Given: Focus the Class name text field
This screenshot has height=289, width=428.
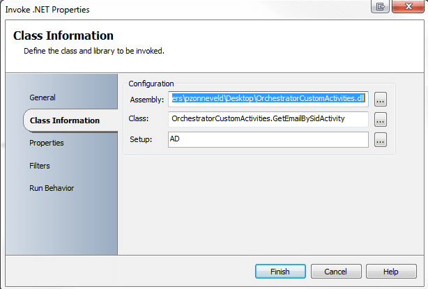Looking at the screenshot, I should [268, 119].
